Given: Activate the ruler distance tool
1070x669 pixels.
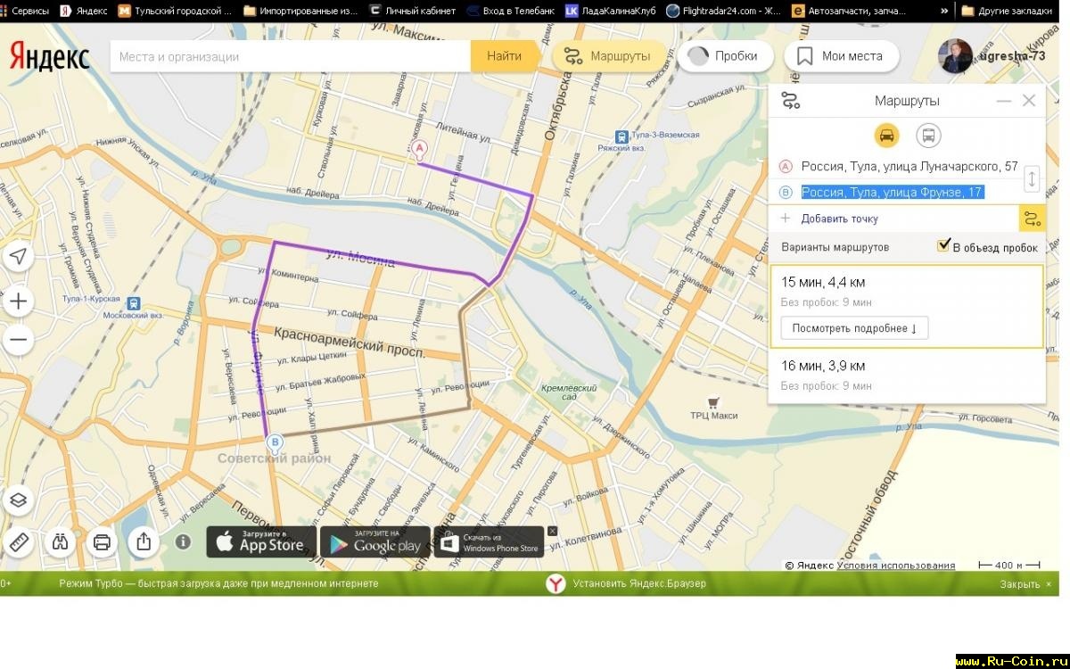Looking at the screenshot, I should 18,541.
